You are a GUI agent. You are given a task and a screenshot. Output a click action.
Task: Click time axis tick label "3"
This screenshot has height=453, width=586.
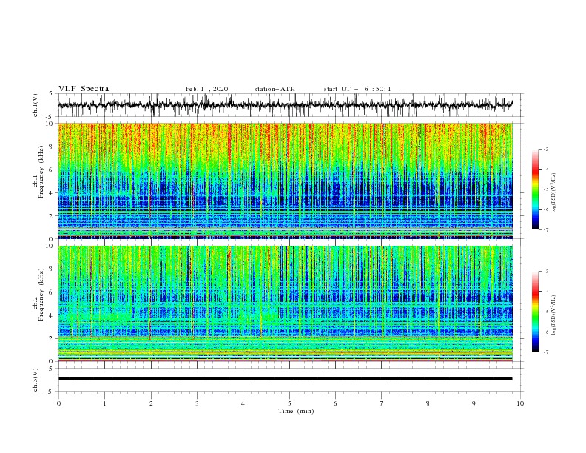pos(197,403)
